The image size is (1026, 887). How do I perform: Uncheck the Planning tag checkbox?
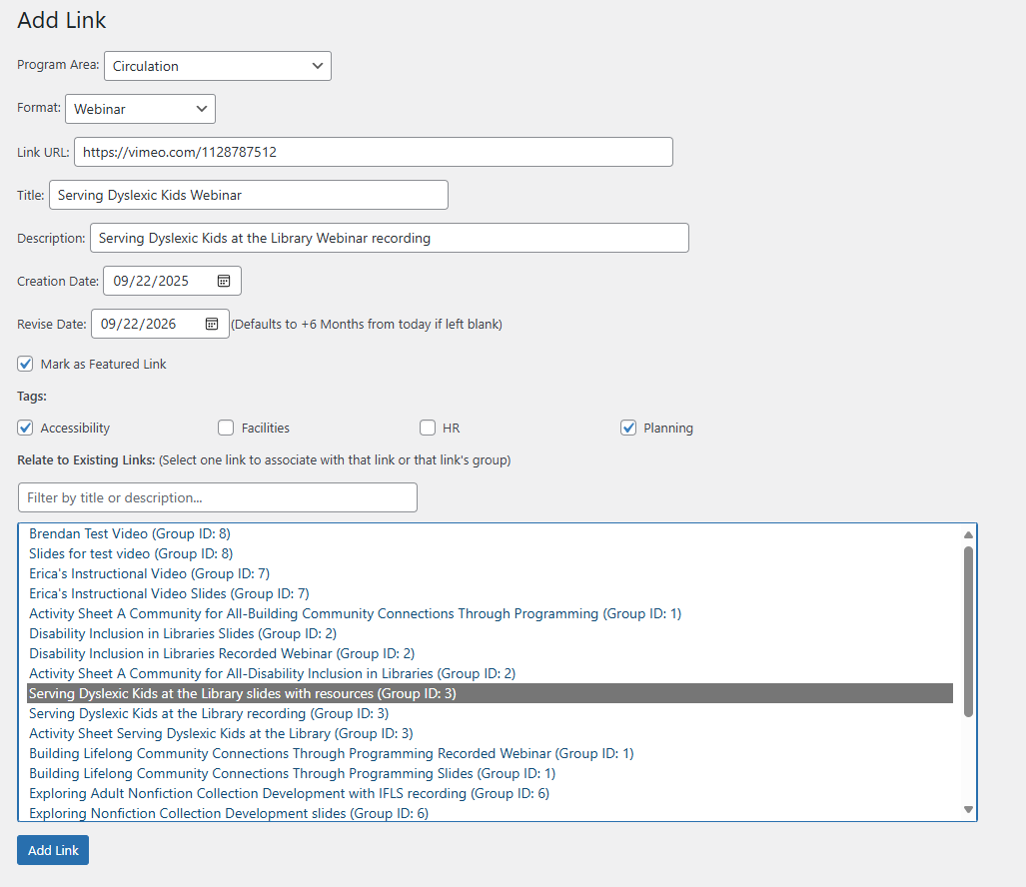tap(628, 428)
